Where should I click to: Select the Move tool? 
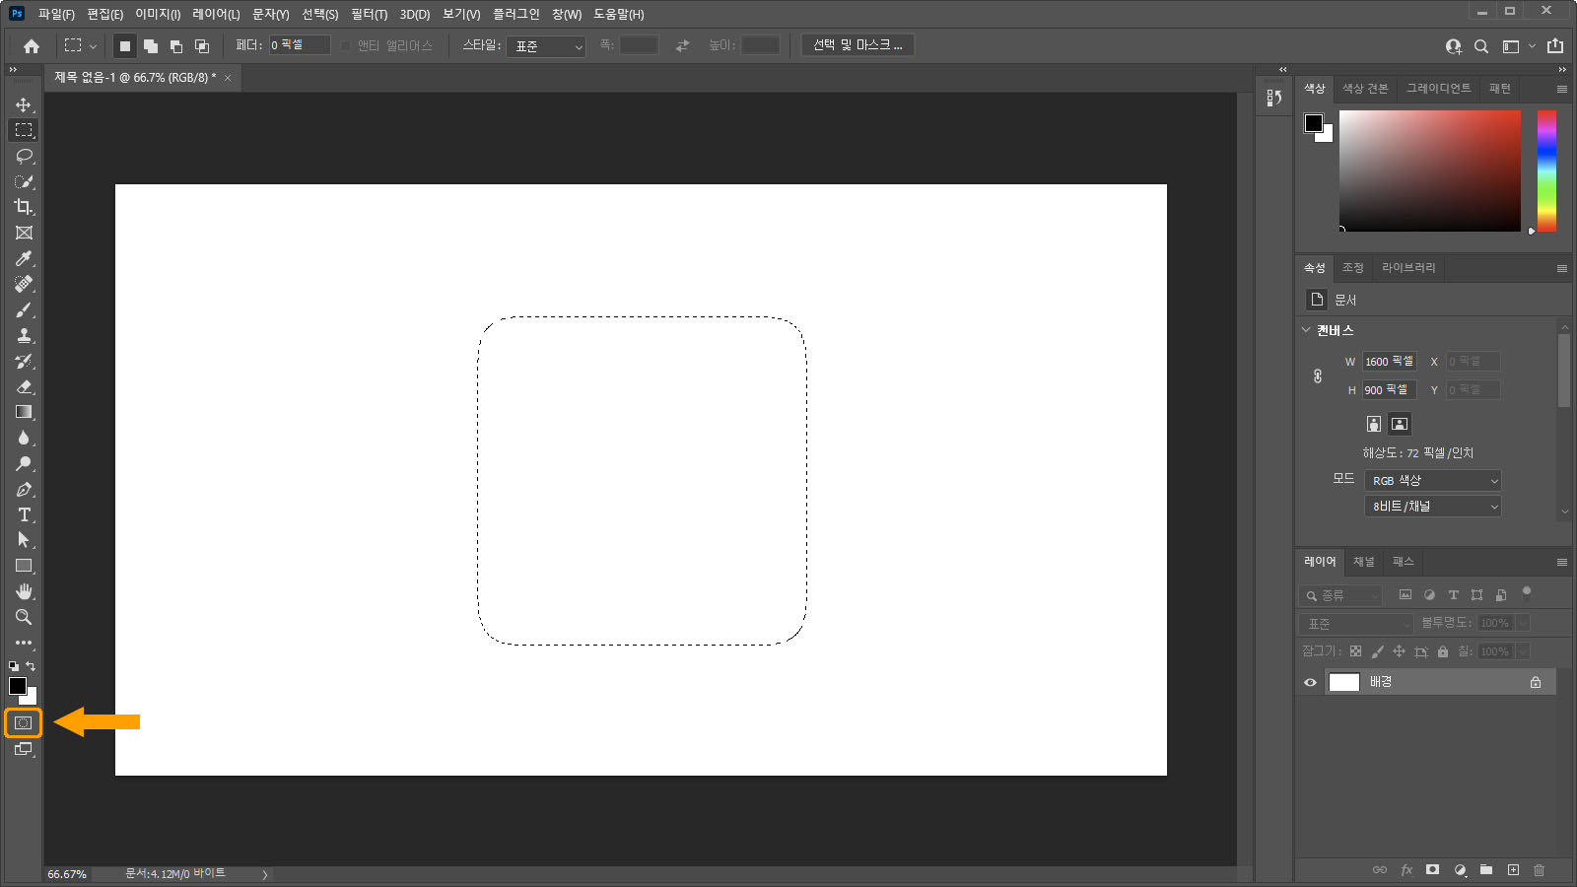click(x=24, y=104)
